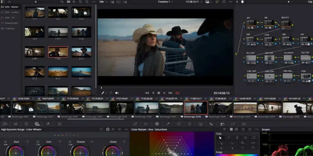Open the Timelines album in gallery
313x156 pixels.
tap(8, 28)
